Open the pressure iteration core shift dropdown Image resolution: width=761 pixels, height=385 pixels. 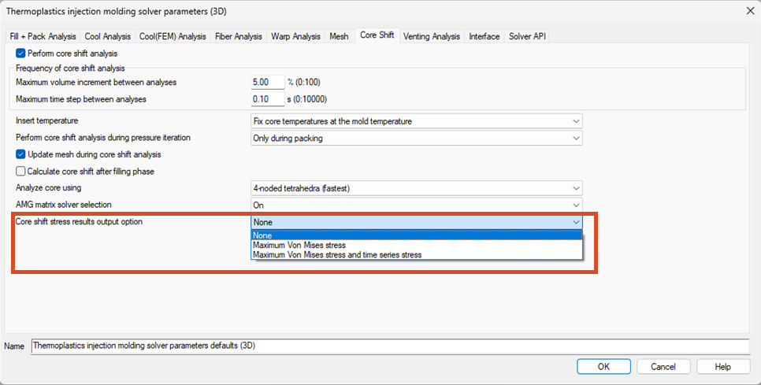(x=417, y=139)
